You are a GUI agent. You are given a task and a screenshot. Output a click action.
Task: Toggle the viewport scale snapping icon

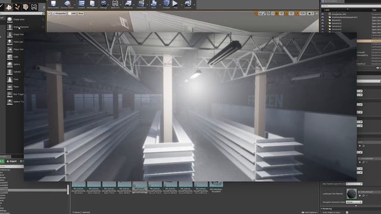297,14
